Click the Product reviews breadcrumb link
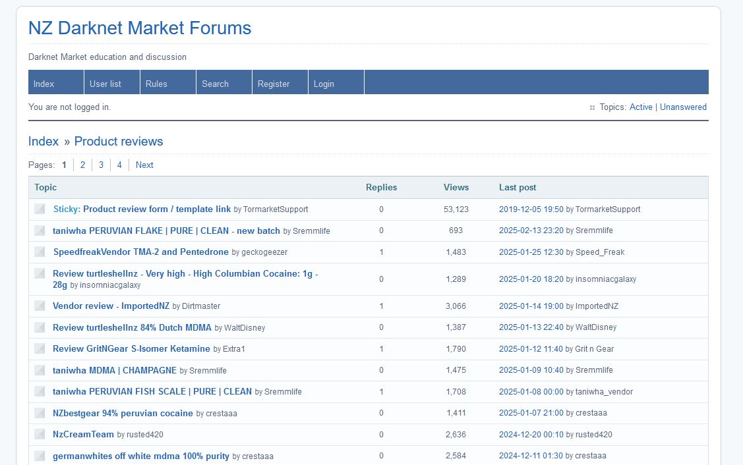The height and width of the screenshot is (465, 743). tap(119, 141)
